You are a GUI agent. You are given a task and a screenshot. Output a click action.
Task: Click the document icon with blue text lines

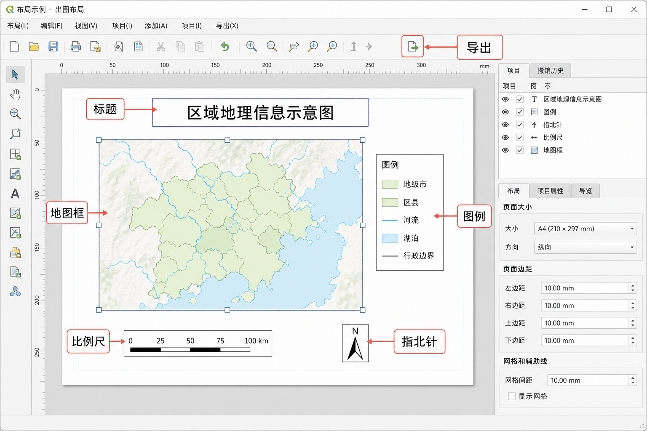tap(138, 46)
